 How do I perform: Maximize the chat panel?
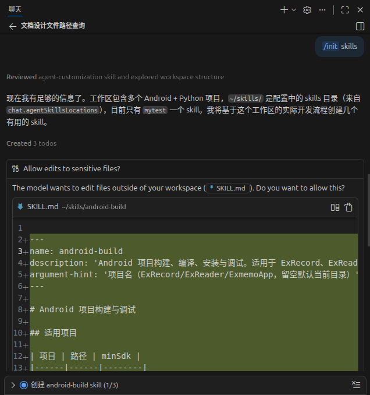coord(345,9)
